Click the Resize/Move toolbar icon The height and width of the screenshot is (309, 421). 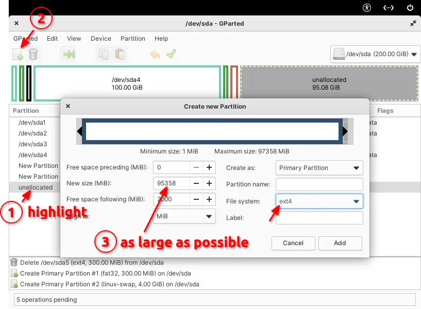[x=69, y=54]
